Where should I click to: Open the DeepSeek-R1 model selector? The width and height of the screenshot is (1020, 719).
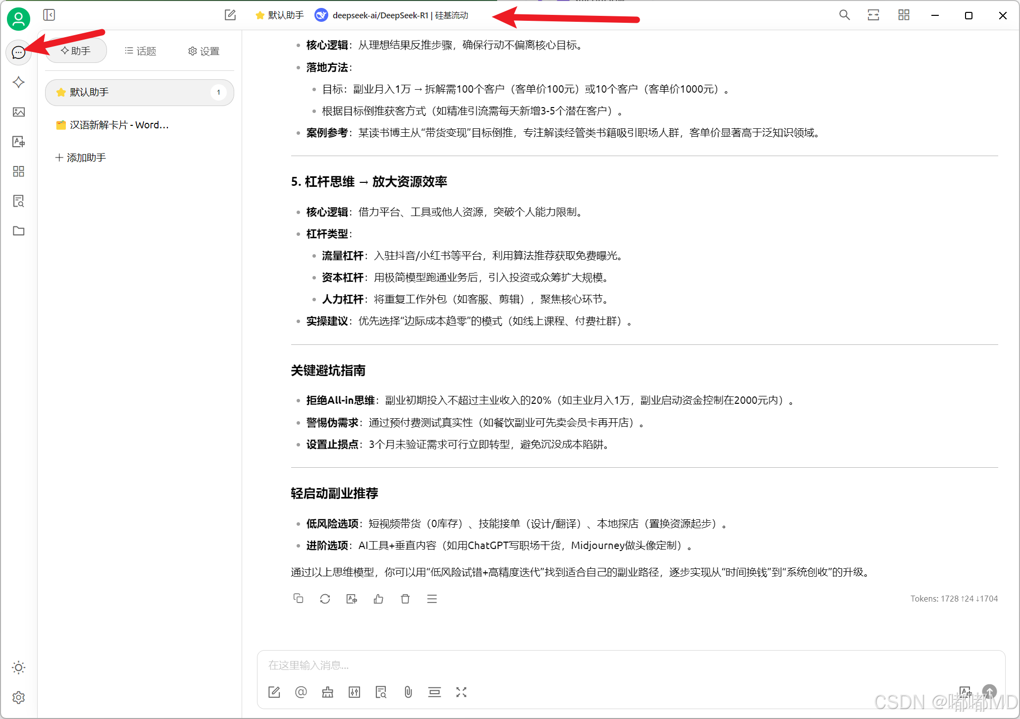tap(391, 15)
